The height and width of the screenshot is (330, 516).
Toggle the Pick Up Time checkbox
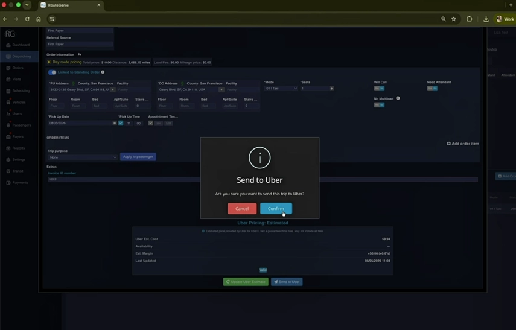coord(121,123)
